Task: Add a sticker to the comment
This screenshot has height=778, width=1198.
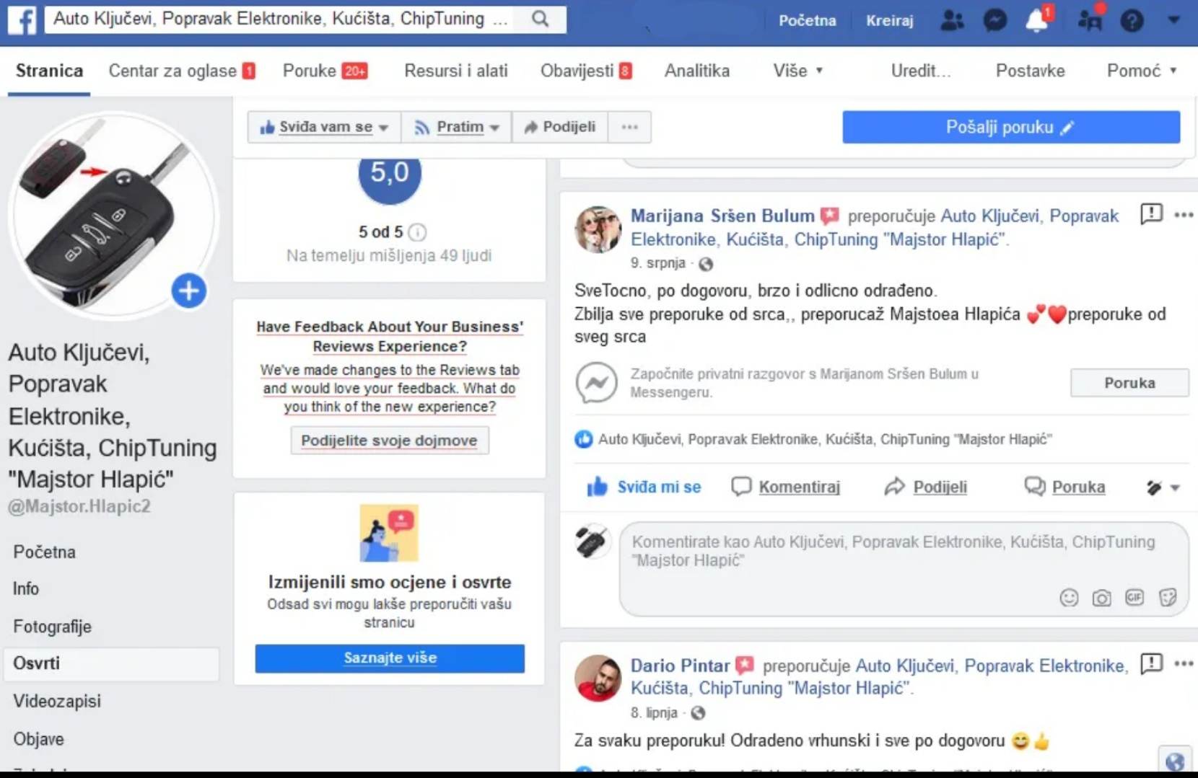Action: pos(1168,598)
